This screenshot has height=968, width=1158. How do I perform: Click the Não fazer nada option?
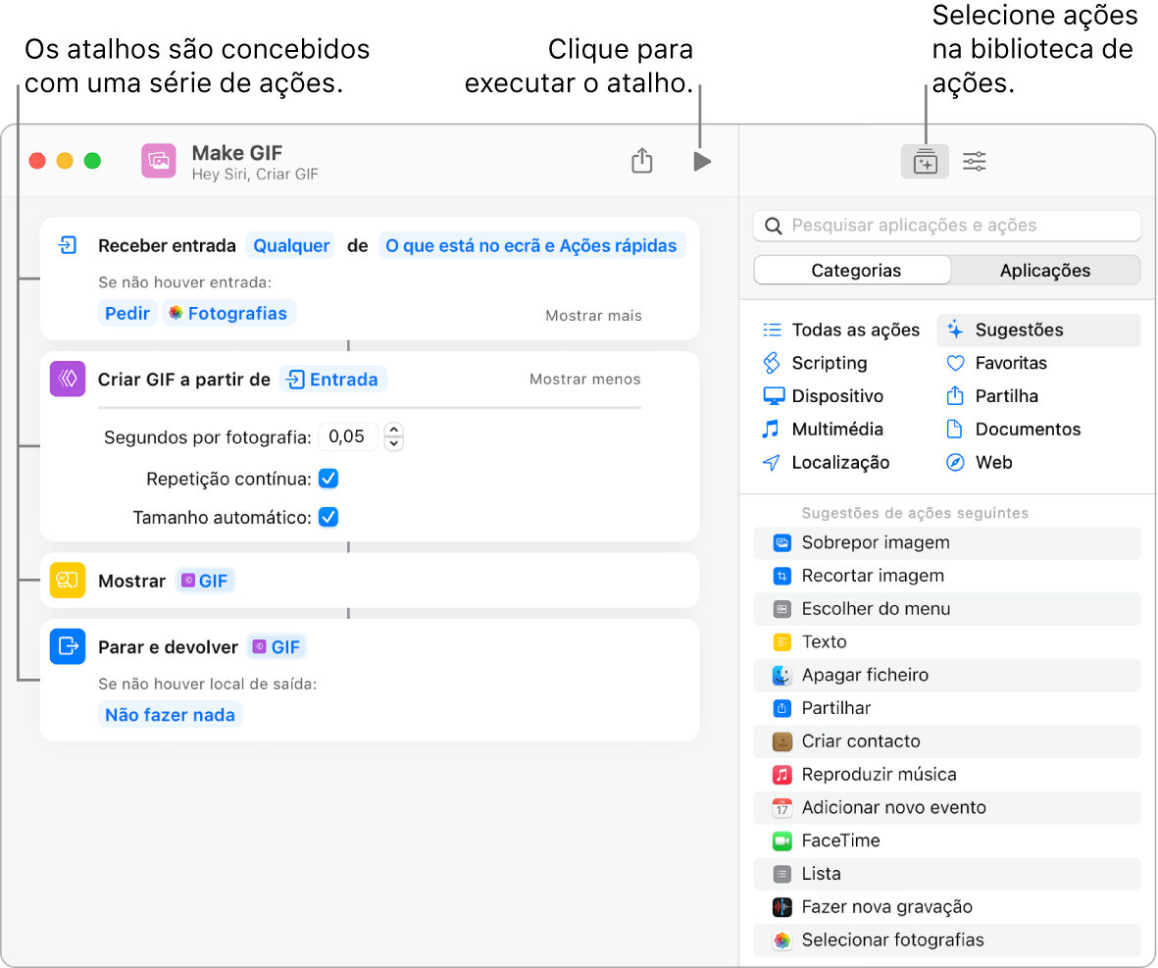click(170, 714)
